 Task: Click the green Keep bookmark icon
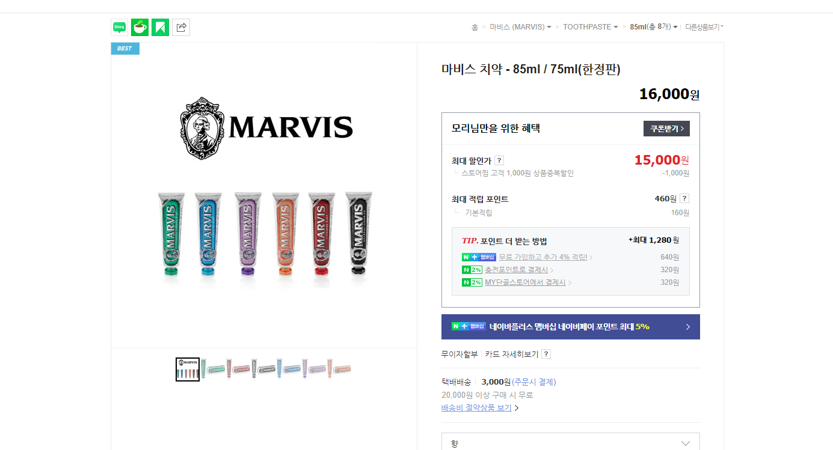point(160,27)
